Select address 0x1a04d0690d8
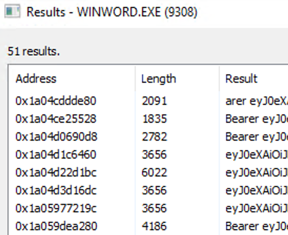 (x=56, y=136)
